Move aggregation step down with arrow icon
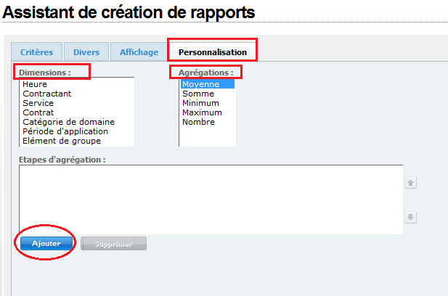The width and height of the screenshot is (448, 296). [410, 217]
